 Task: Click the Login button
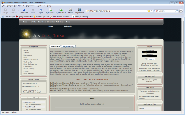point(151,59)
